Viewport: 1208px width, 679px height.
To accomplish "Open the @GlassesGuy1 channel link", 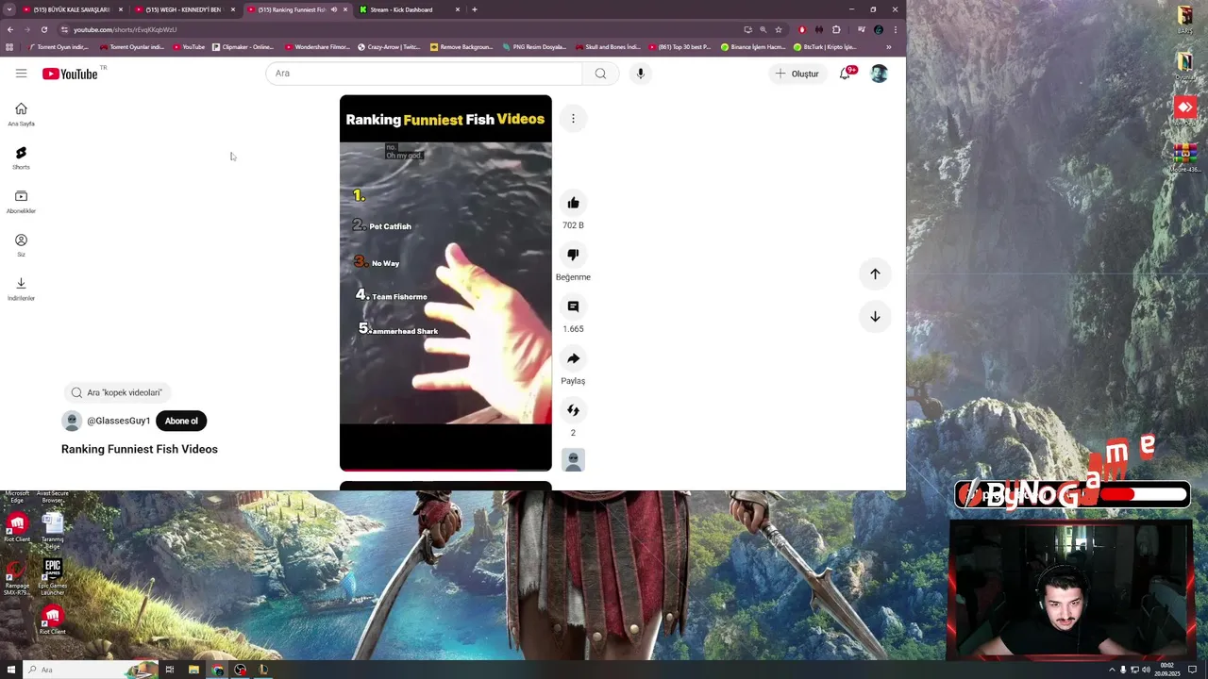I will pyautogui.click(x=119, y=421).
